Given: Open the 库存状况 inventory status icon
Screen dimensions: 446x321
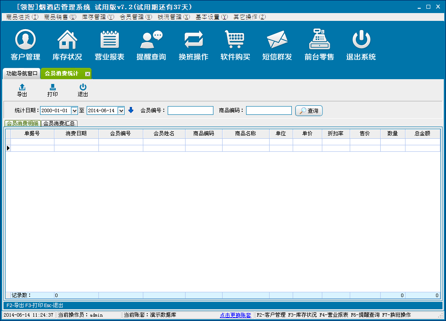Looking at the screenshot, I should click(x=67, y=40).
